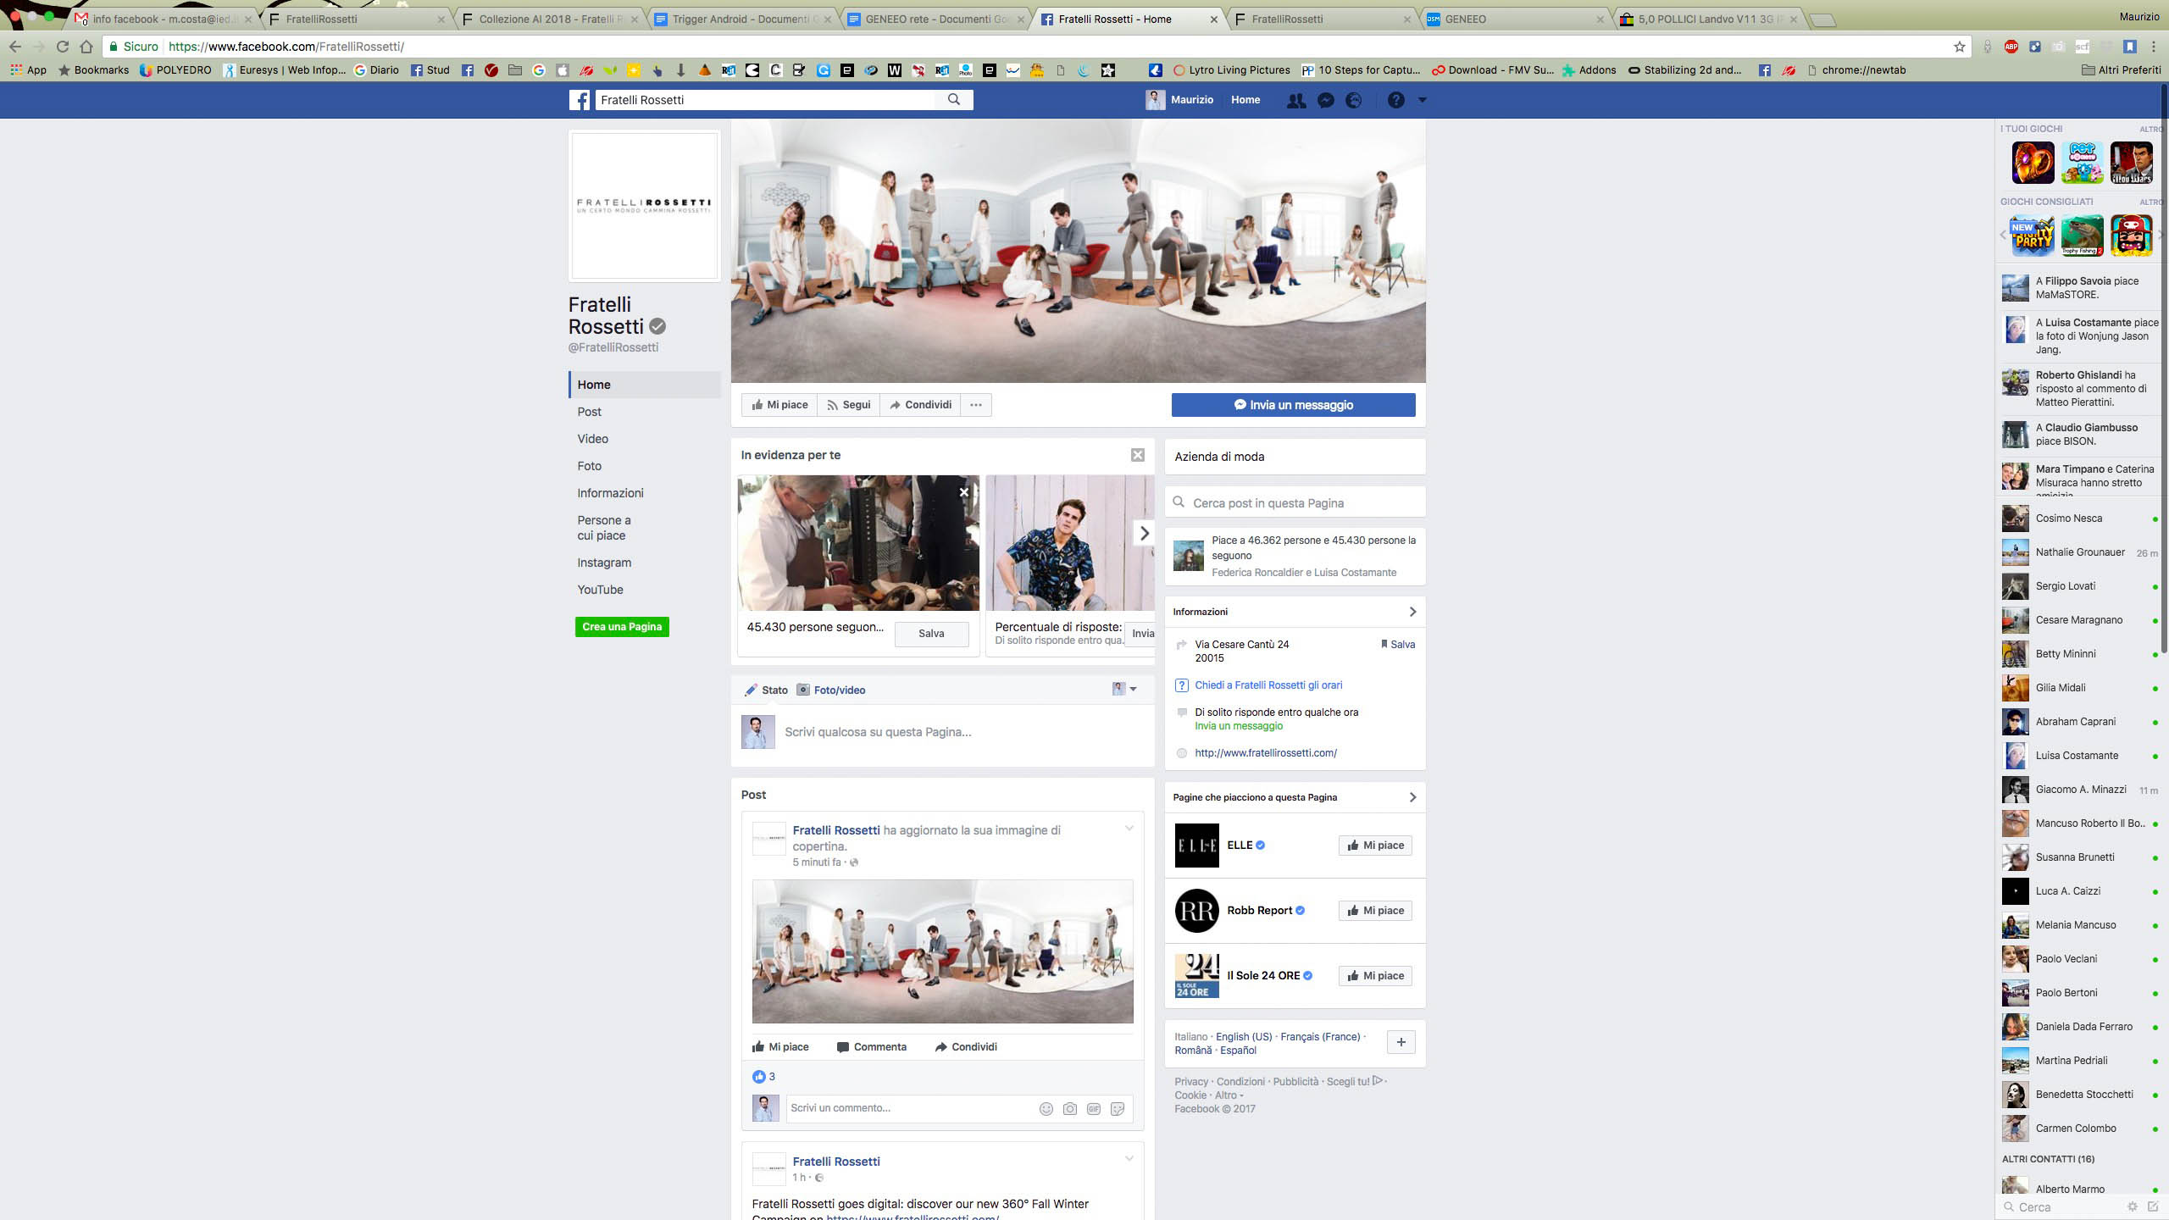Select the Post sidebar item
This screenshot has width=2169, height=1220.
click(x=590, y=412)
